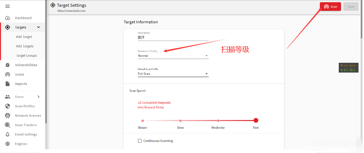The height and width of the screenshot is (153, 364).
Task: Click the Save button
Action: pyautogui.click(x=351, y=6)
